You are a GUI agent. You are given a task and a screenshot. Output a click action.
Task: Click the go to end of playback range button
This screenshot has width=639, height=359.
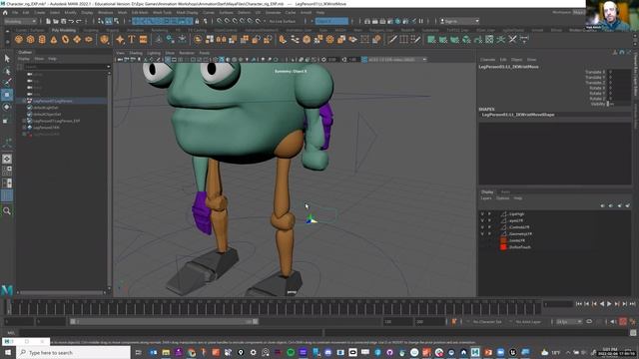[x=632, y=303]
